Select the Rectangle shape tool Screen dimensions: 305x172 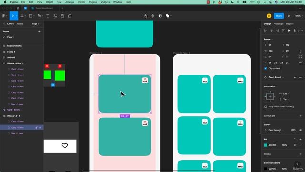(x=30, y=16)
